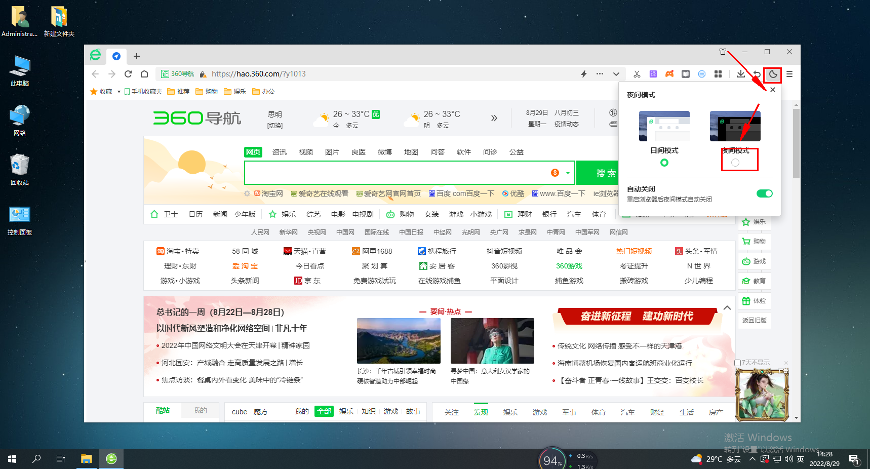Expand the address bar dropdown chevron

pyautogui.click(x=616, y=74)
